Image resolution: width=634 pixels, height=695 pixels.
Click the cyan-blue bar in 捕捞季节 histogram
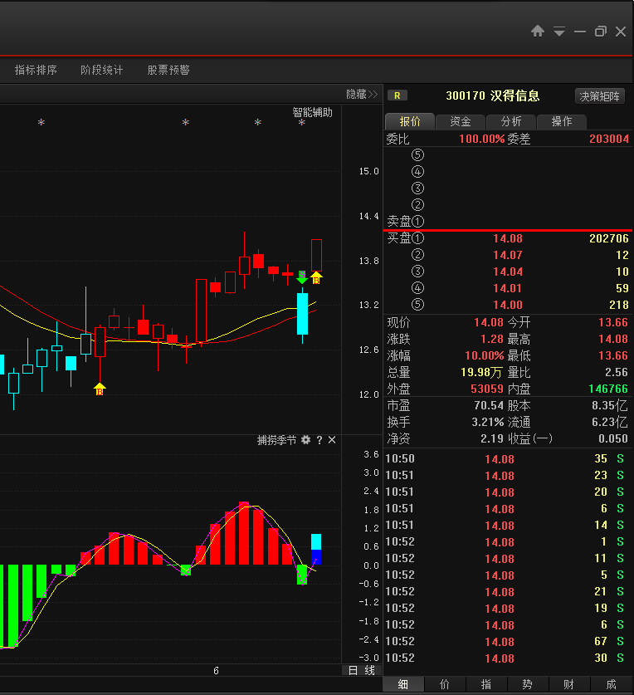click(x=316, y=549)
